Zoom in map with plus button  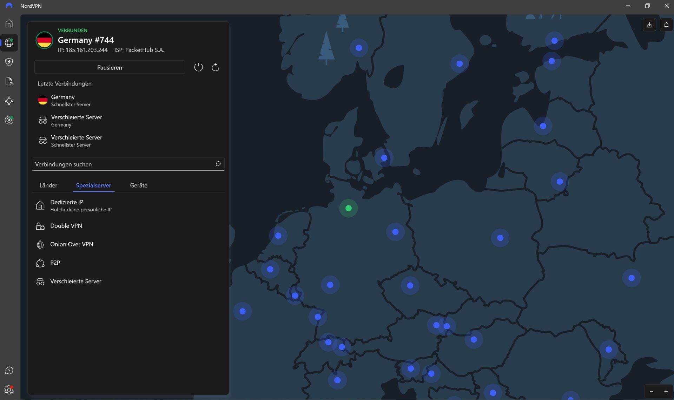(x=666, y=392)
